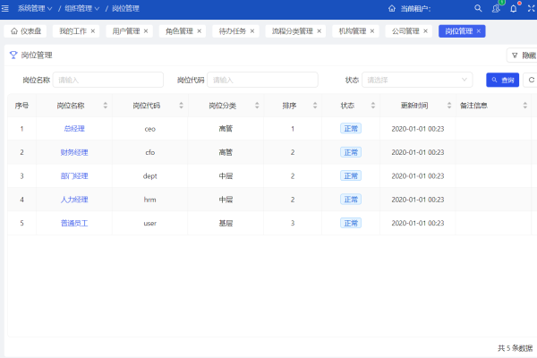
Task: Click the blue 查询 search button
Action: pos(502,80)
